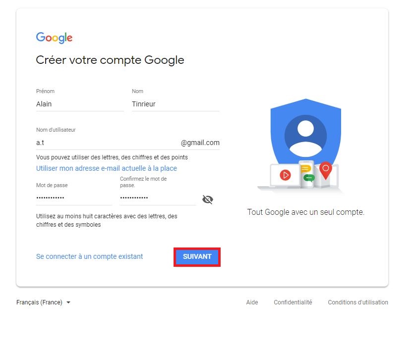Open the Français (France) language dropdown
The image size is (414, 345).
pos(43,302)
